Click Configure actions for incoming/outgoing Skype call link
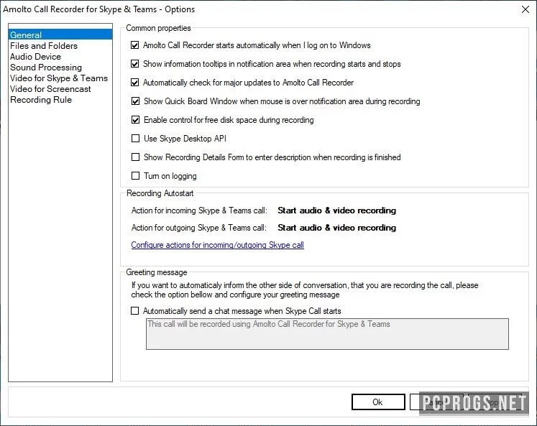537x426 pixels. point(218,245)
